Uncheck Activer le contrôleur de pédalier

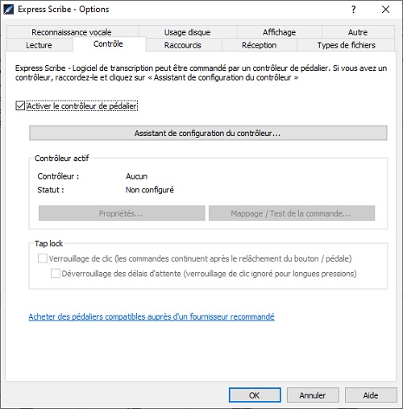[x=20, y=105]
